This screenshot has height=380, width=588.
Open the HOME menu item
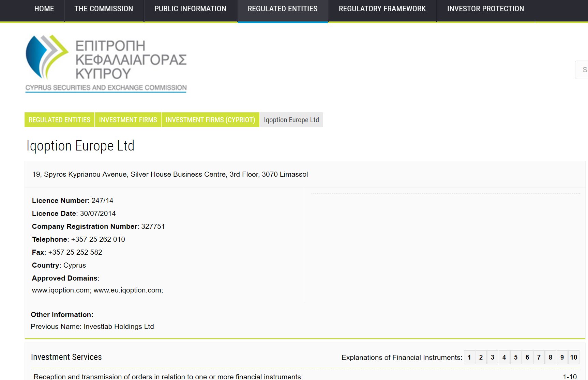44,9
